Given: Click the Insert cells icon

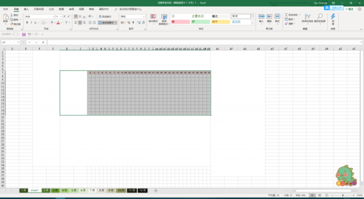Looking at the screenshot, I should (261, 16).
